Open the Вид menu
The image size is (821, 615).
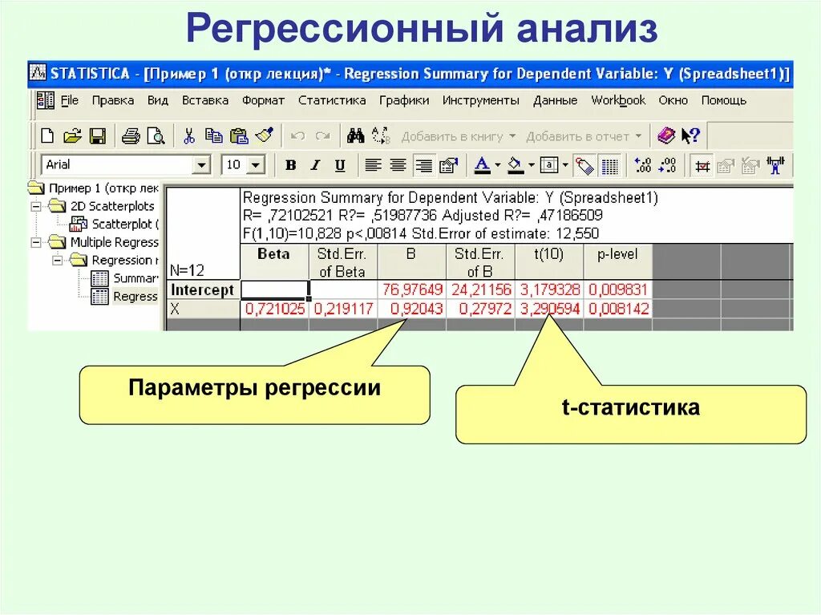pos(157,100)
